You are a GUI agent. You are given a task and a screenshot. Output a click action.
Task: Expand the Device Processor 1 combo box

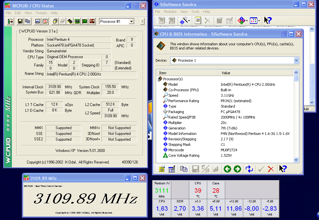point(296,60)
